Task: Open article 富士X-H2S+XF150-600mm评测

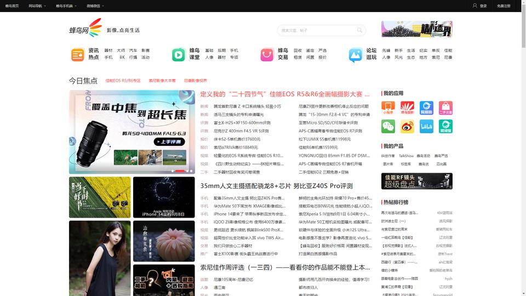Action: tap(242, 123)
